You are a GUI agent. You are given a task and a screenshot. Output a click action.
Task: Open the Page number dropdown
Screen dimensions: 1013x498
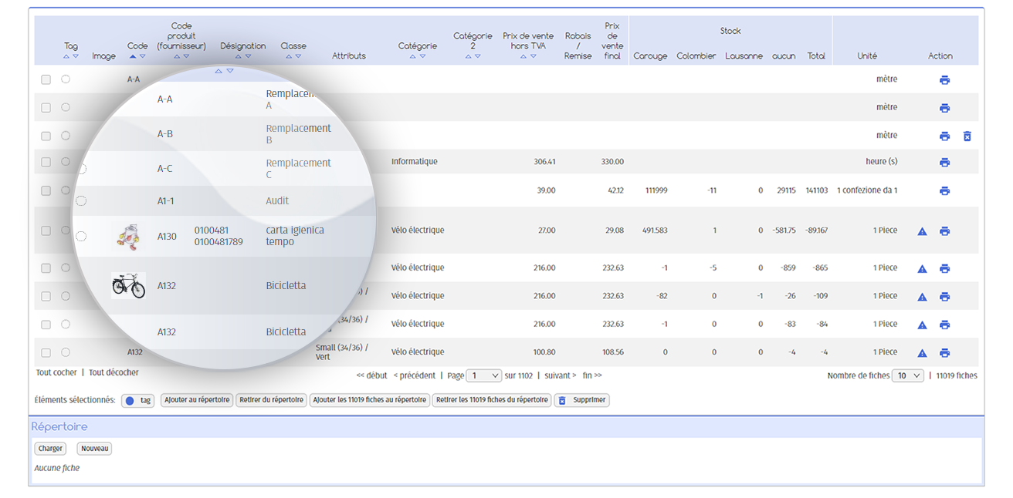[x=484, y=376]
